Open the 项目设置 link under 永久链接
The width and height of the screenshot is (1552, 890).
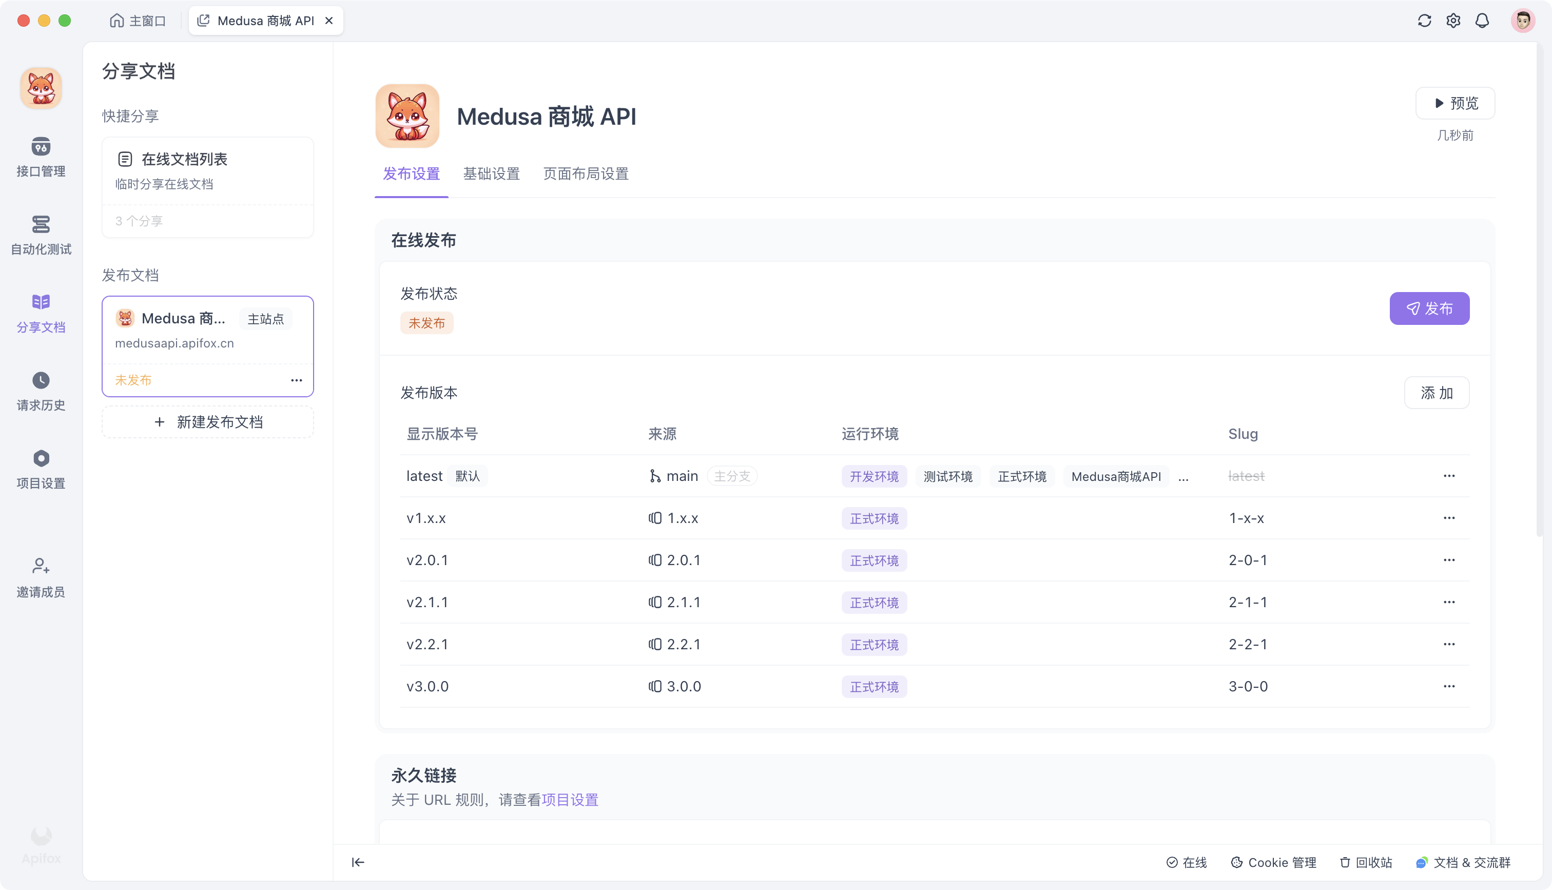click(x=570, y=800)
